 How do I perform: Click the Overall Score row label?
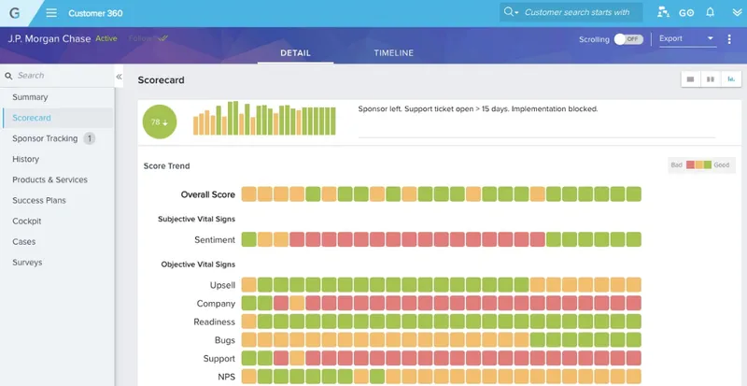tap(207, 194)
